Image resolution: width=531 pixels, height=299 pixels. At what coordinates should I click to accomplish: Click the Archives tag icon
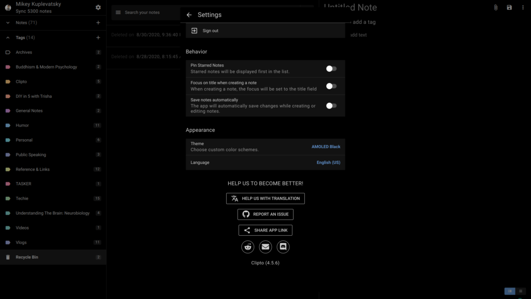(8, 52)
